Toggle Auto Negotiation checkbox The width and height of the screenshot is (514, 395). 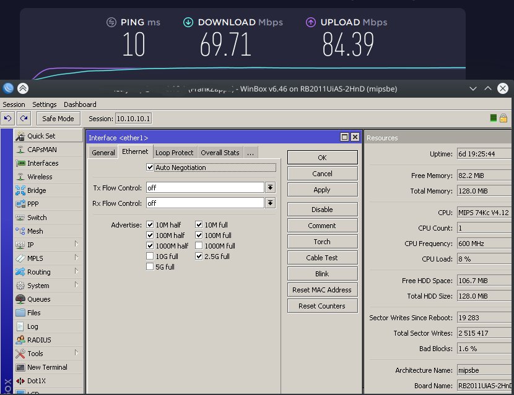click(x=150, y=168)
